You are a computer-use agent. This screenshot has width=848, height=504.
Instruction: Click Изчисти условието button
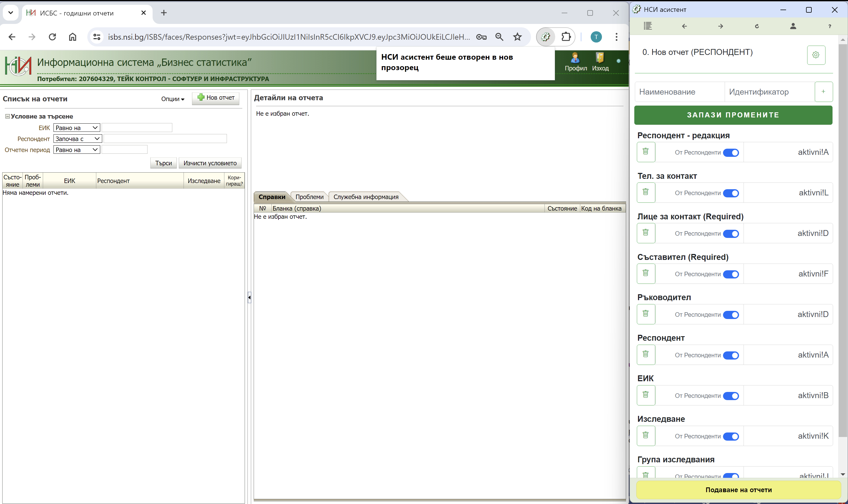tap(210, 163)
